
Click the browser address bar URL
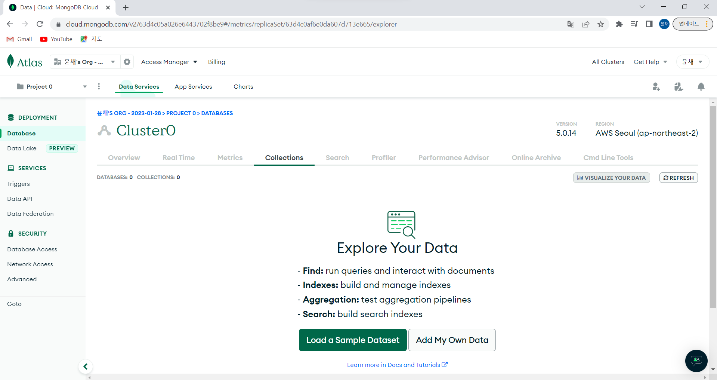[231, 24]
